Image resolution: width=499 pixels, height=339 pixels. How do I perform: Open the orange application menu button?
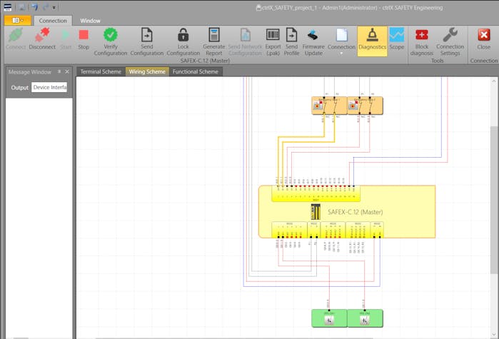coord(18,21)
